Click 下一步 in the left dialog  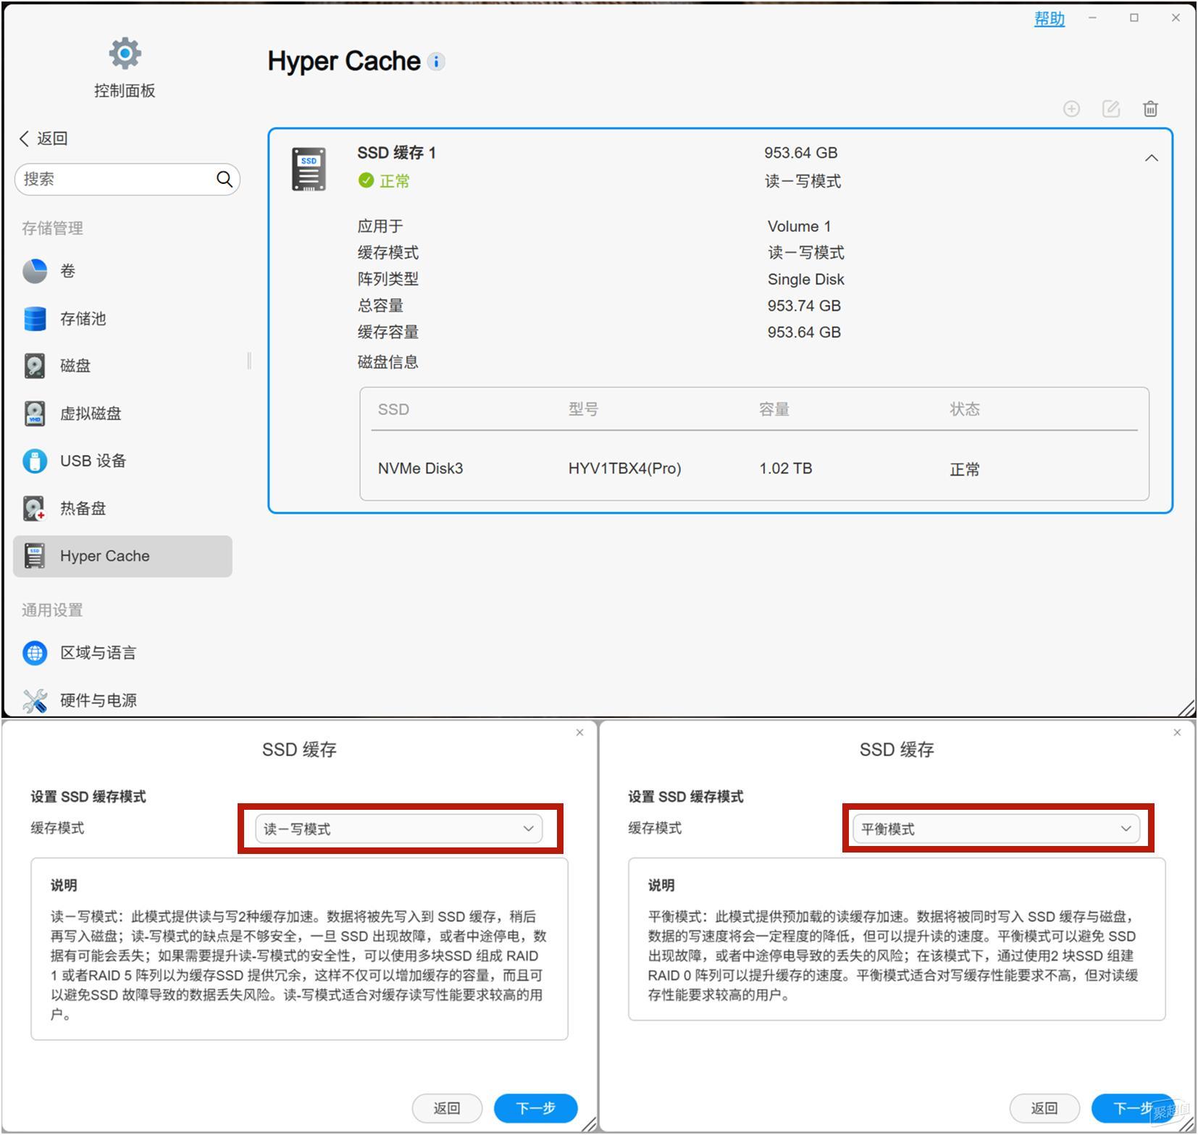coord(535,1107)
